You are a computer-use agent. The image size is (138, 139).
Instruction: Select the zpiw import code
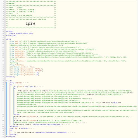click(x=30, y=24)
